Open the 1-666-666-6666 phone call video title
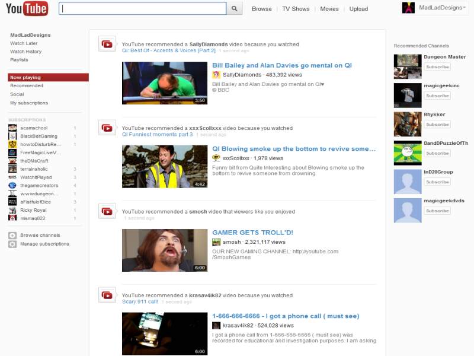The image size is (474, 356). coord(286,316)
